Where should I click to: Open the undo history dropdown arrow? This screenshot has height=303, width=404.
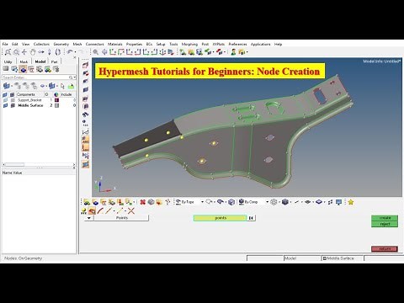coord(75,52)
